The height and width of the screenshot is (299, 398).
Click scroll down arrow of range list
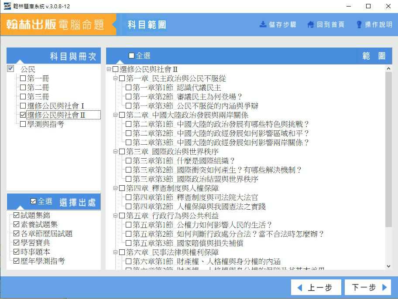tap(388, 266)
